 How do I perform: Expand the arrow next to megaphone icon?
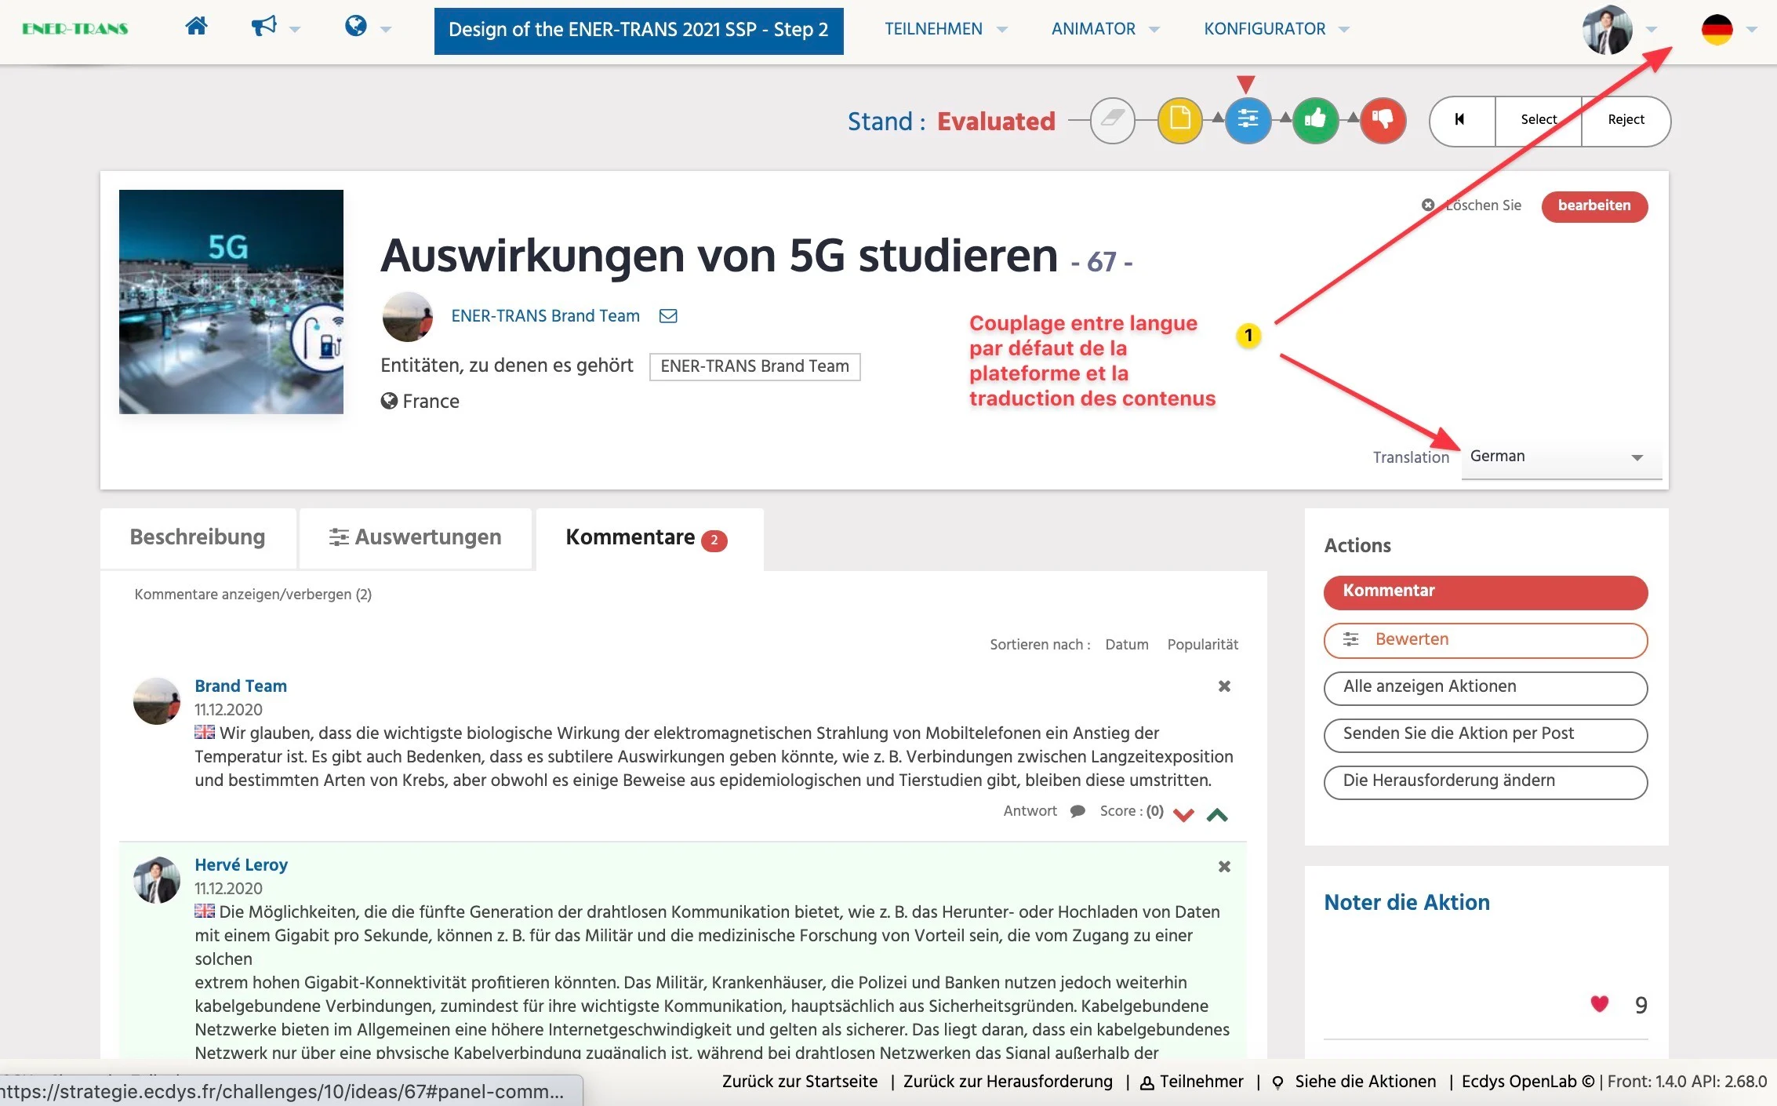(x=295, y=30)
